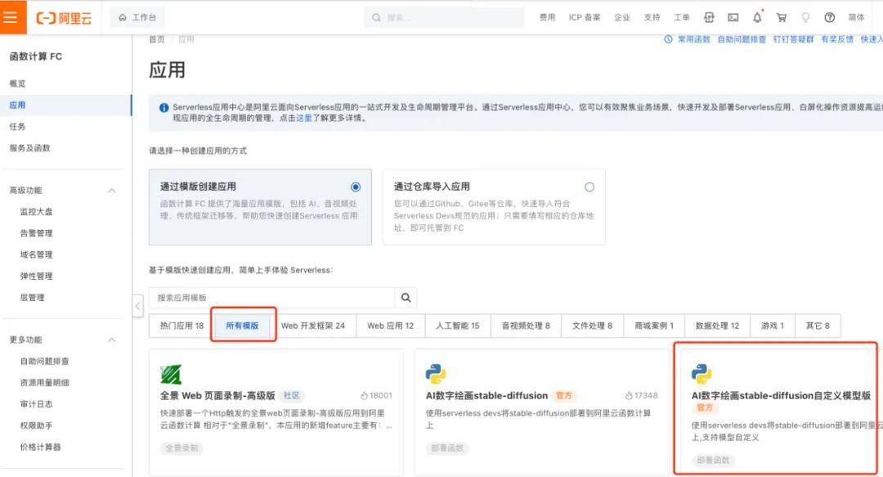Open Cloud Shell terminal icon

(x=733, y=17)
